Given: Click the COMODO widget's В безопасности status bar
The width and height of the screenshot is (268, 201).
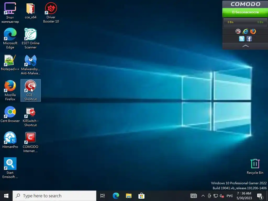Looking at the screenshot, I should 245,12.
